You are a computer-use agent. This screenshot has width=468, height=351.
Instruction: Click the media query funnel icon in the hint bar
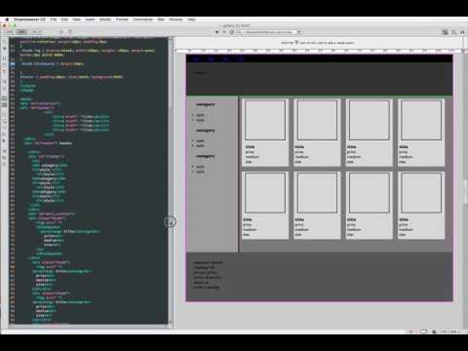point(296,42)
